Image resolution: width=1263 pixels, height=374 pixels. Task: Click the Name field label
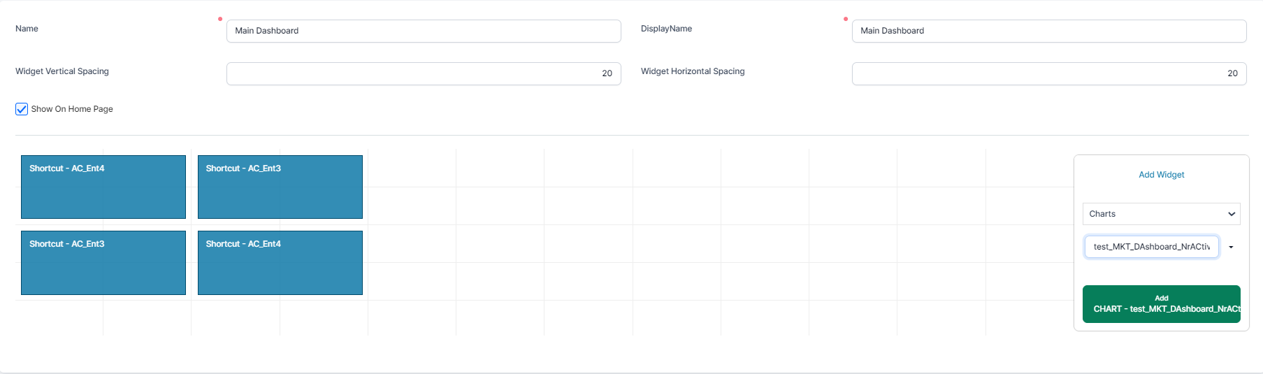27,29
